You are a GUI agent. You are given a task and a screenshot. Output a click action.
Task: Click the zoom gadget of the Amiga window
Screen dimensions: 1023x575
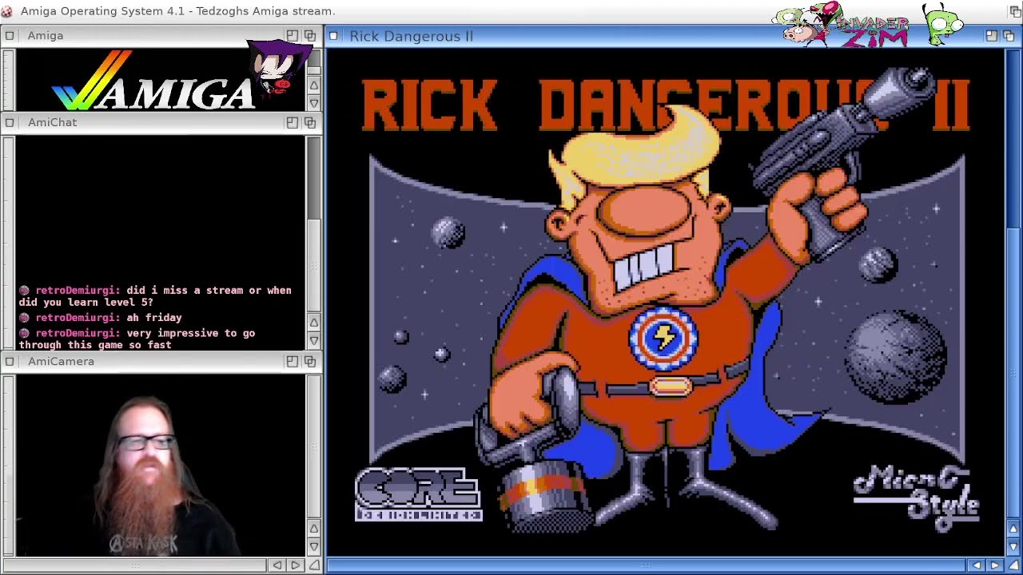click(292, 36)
